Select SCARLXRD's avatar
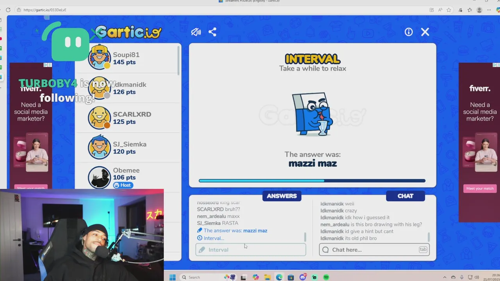 (x=99, y=117)
